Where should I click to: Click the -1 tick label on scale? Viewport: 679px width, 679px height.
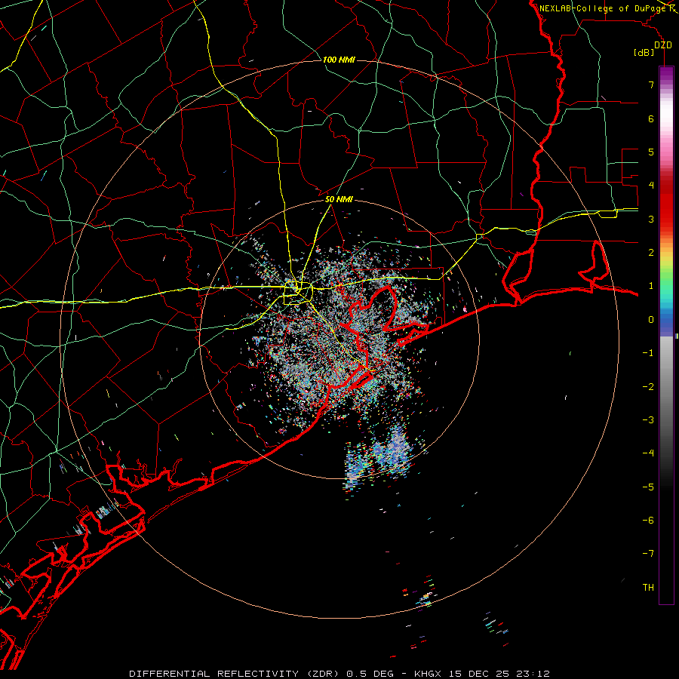(648, 353)
